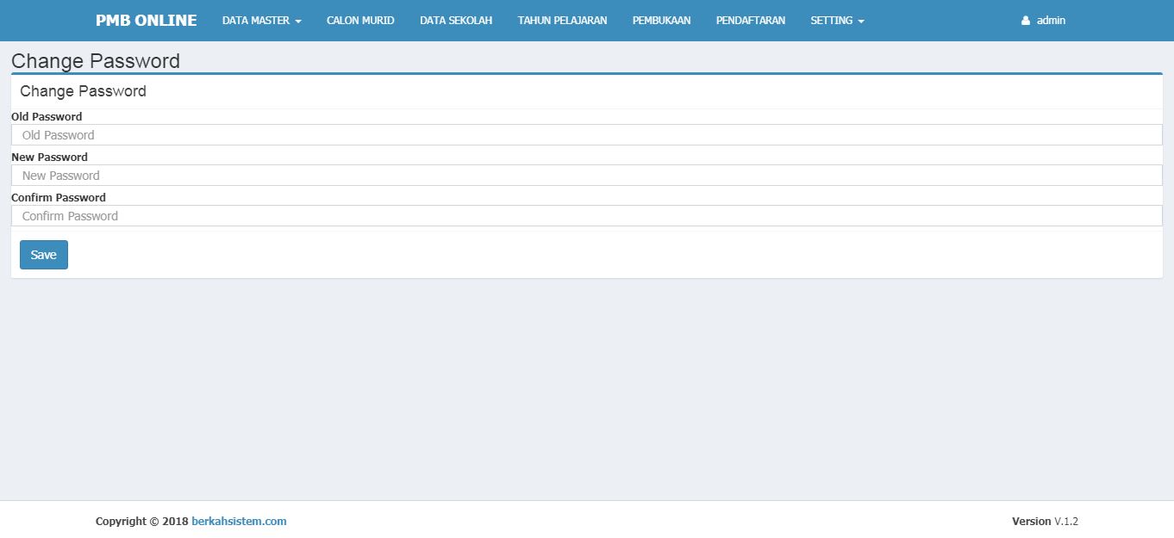The height and width of the screenshot is (538, 1174).
Task: Click the caret arrow beside DATA MASTER
Action: tap(298, 22)
